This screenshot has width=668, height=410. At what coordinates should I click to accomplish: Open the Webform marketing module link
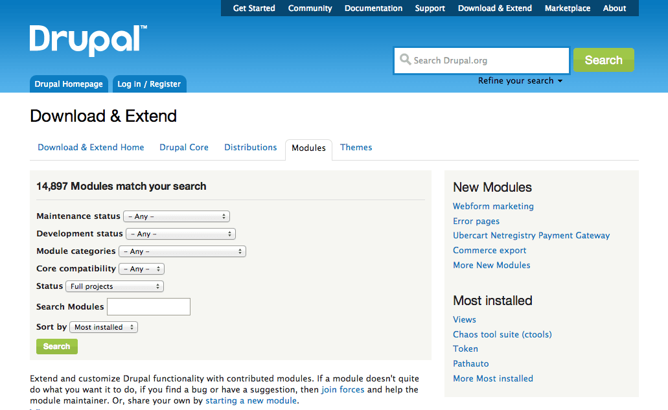pos(493,206)
